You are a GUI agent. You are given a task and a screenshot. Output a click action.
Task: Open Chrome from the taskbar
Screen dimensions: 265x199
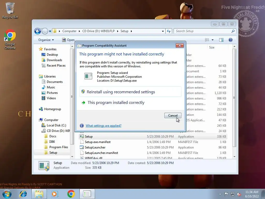(x=71, y=194)
